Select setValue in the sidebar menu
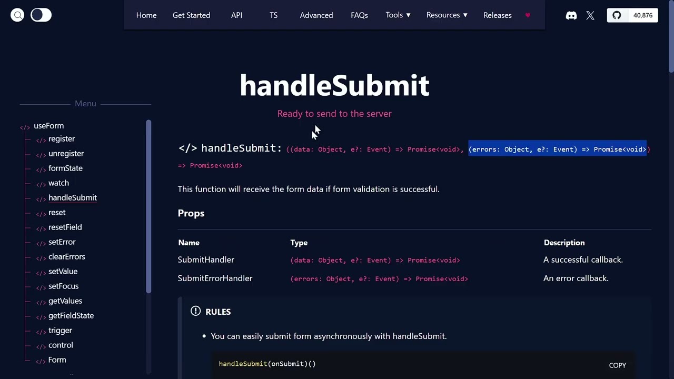 tap(63, 272)
